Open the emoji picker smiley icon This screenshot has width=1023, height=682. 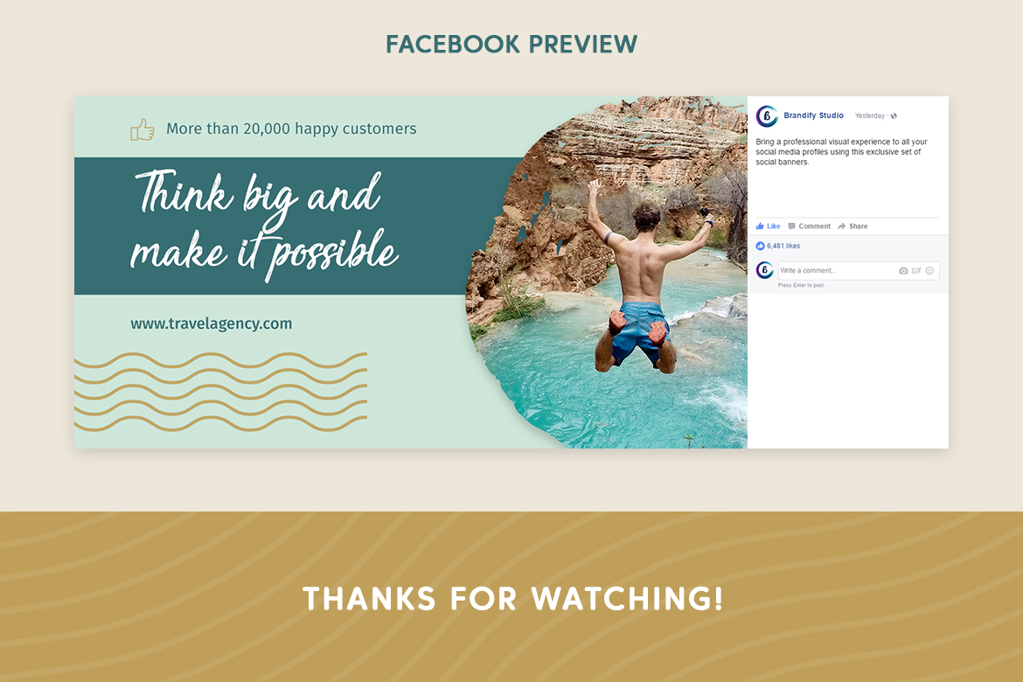tap(929, 271)
